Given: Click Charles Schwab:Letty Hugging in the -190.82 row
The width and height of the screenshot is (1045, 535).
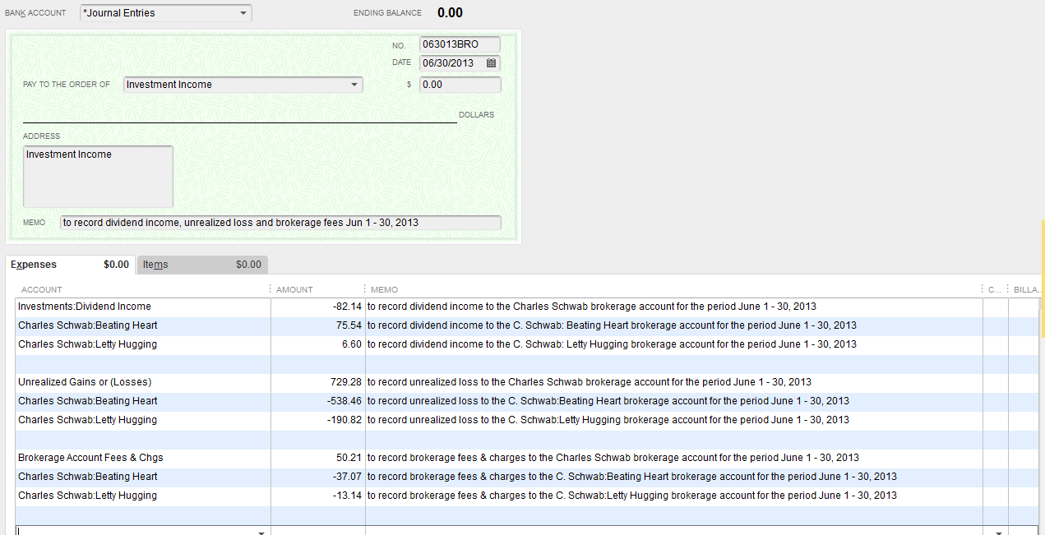Looking at the screenshot, I should [87, 420].
